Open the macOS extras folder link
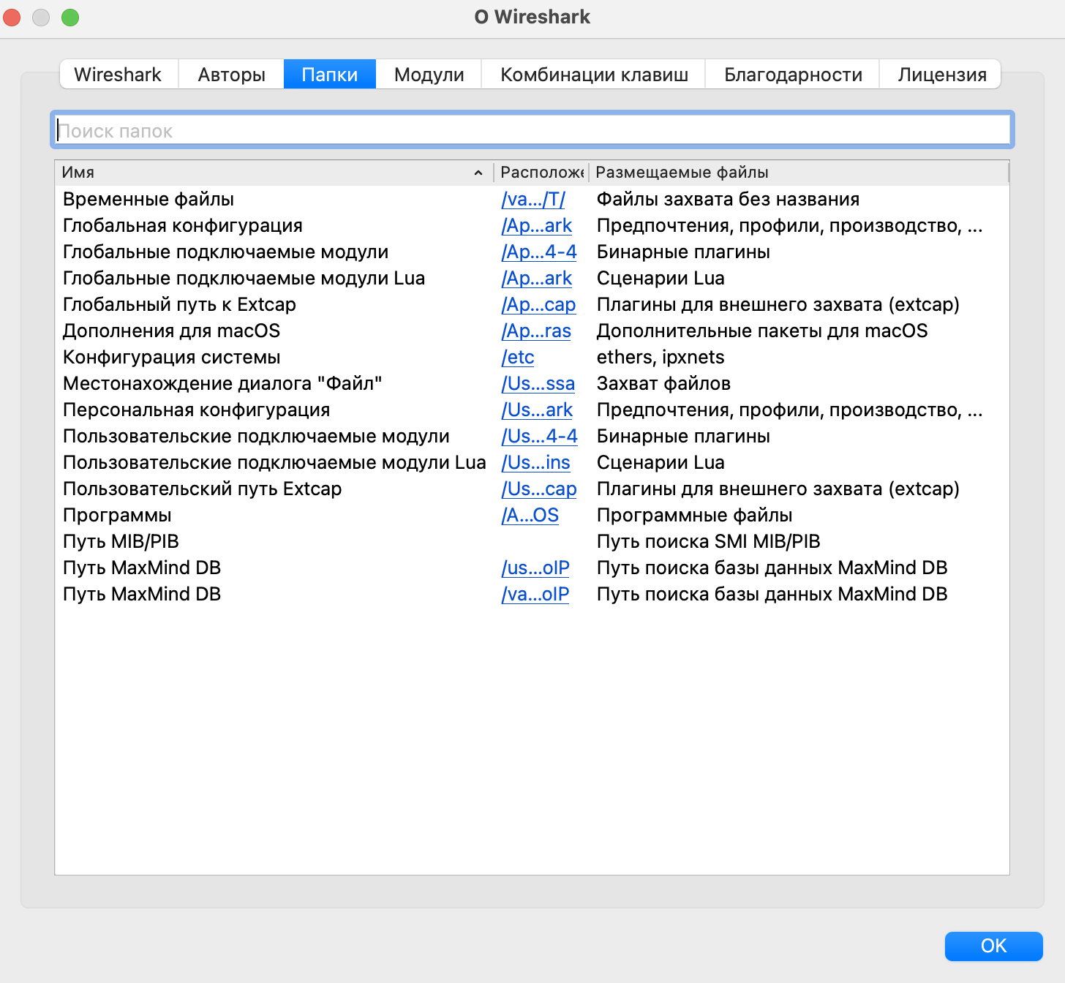 point(536,331)
